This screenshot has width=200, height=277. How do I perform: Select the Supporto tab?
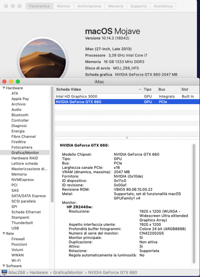[138, 6]
